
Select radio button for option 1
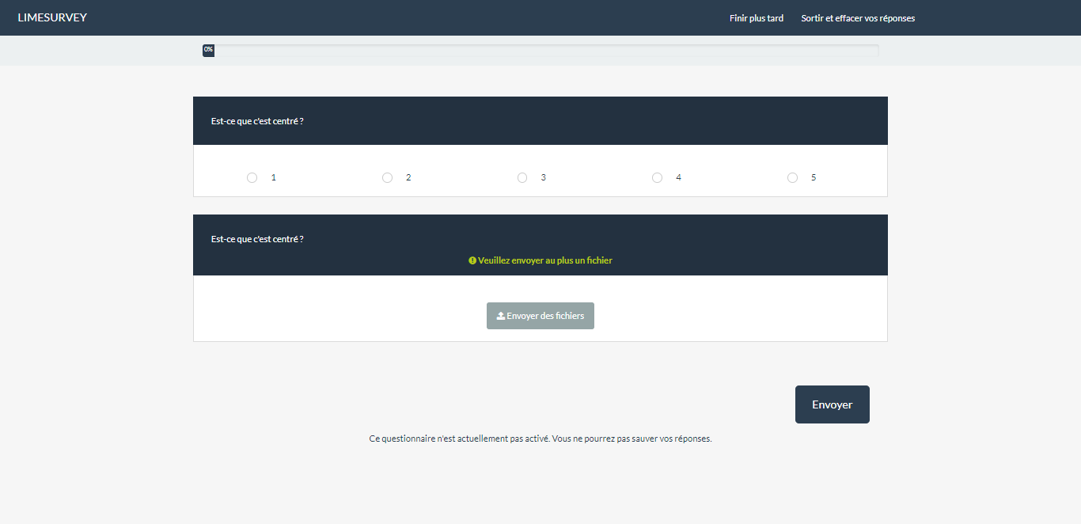coord(252,178)
